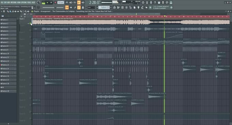Open the HELP menu
This screenshot has width=232, height=125.
click(33, 2)
